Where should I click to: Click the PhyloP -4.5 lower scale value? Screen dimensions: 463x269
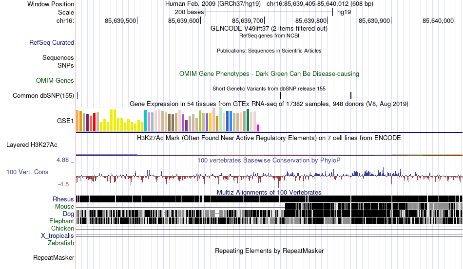click(63, 184)
